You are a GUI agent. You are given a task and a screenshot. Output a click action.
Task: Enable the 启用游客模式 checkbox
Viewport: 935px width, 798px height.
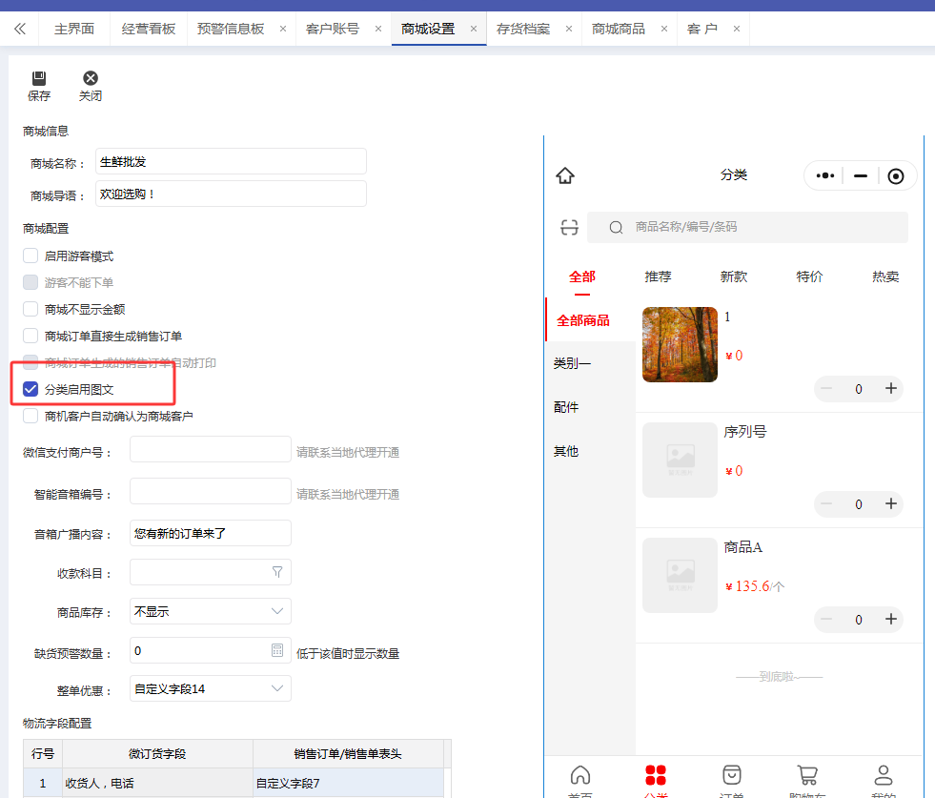click(30, 256)
